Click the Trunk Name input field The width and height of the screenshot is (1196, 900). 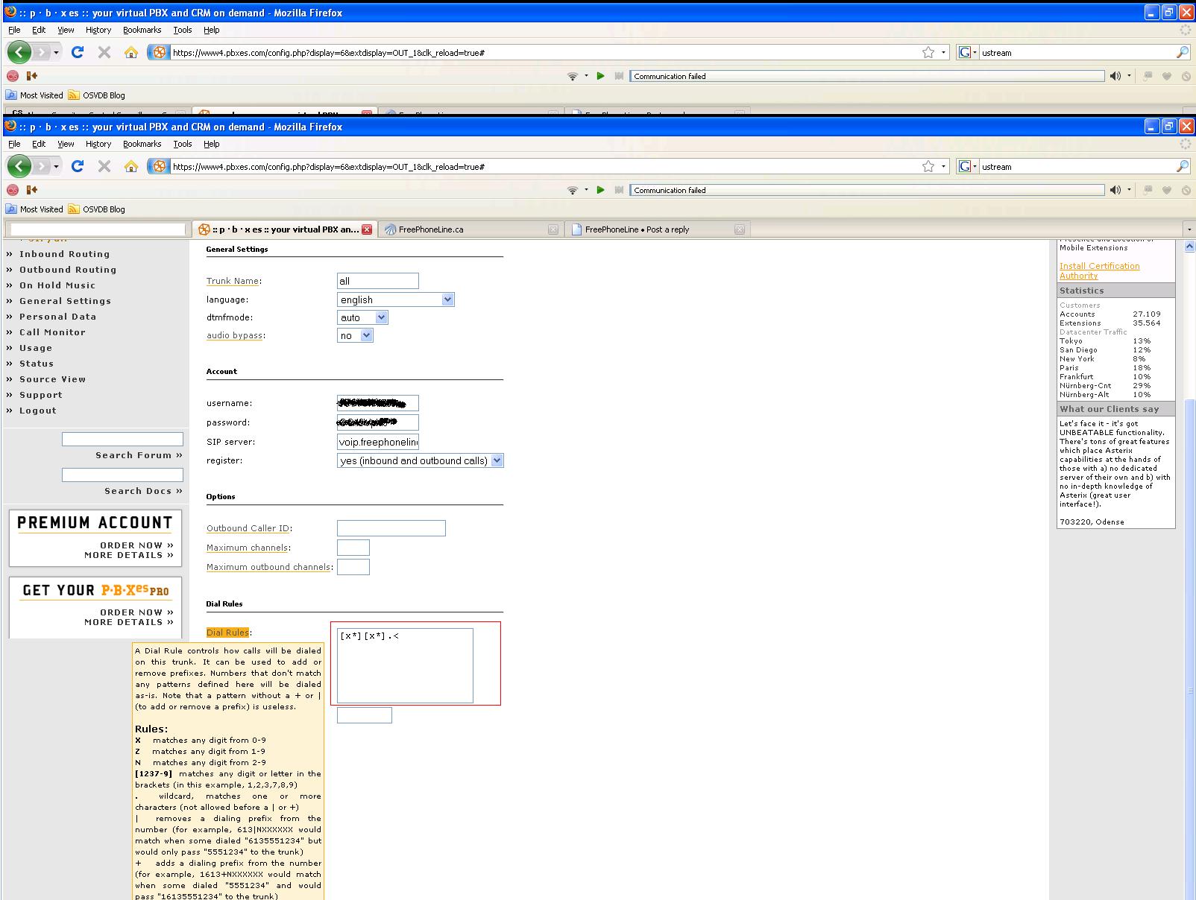pos(378,281)
